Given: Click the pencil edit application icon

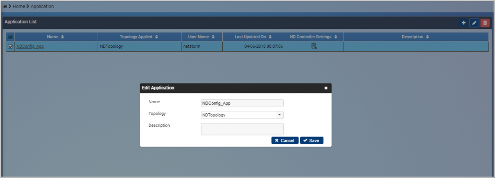Looking at the screenshot, I should click(474, 23).
